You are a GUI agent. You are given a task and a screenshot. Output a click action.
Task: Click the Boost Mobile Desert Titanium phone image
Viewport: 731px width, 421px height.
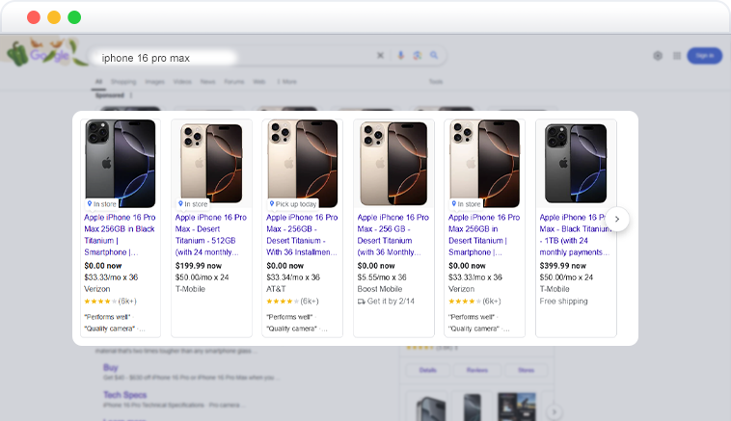pyautogui.click(x=393, y=164)
